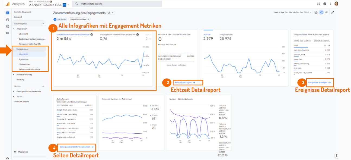Open the Reports section in left icon rail
The height and width of the screenshot is (160, 351).
7,13
